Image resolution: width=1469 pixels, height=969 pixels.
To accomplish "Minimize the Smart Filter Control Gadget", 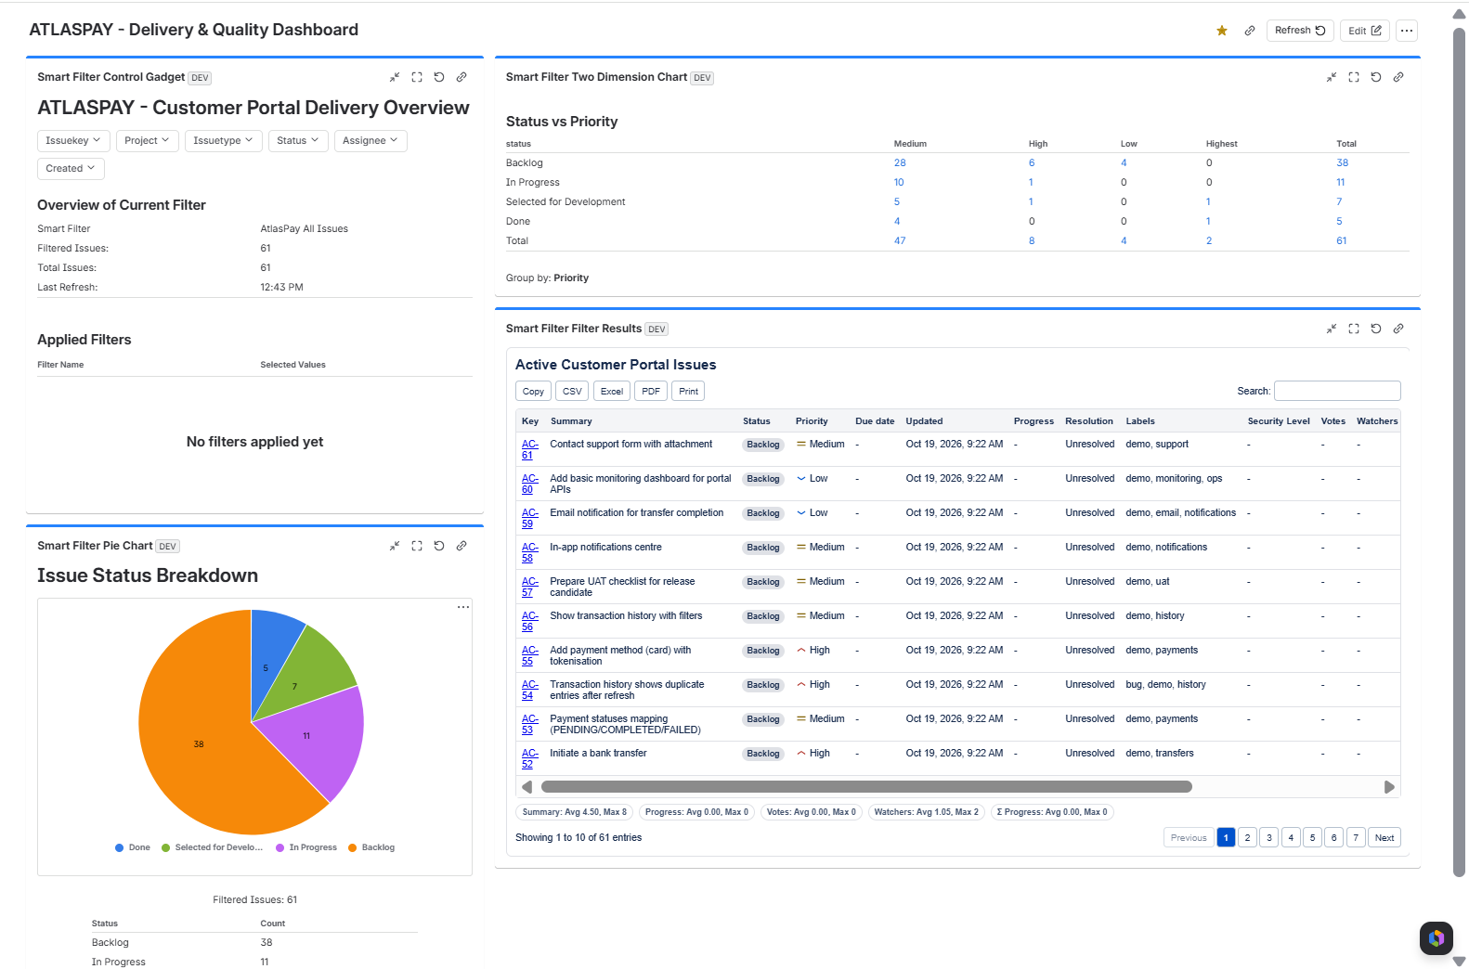I will (x=395, y=77).
